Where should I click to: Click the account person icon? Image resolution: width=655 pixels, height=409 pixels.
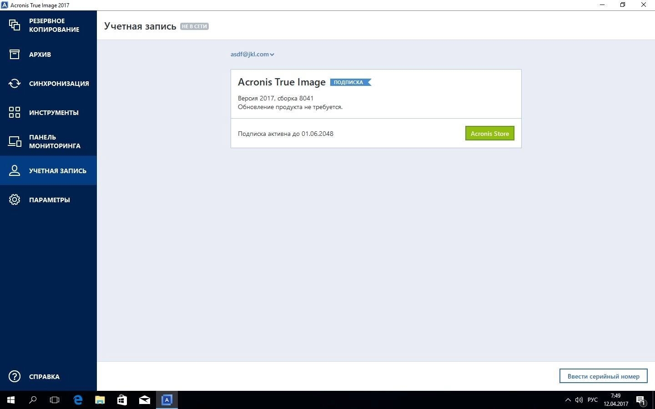(15, 170)
